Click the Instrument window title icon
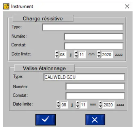135x128 pixels. [x=6, y=6]
